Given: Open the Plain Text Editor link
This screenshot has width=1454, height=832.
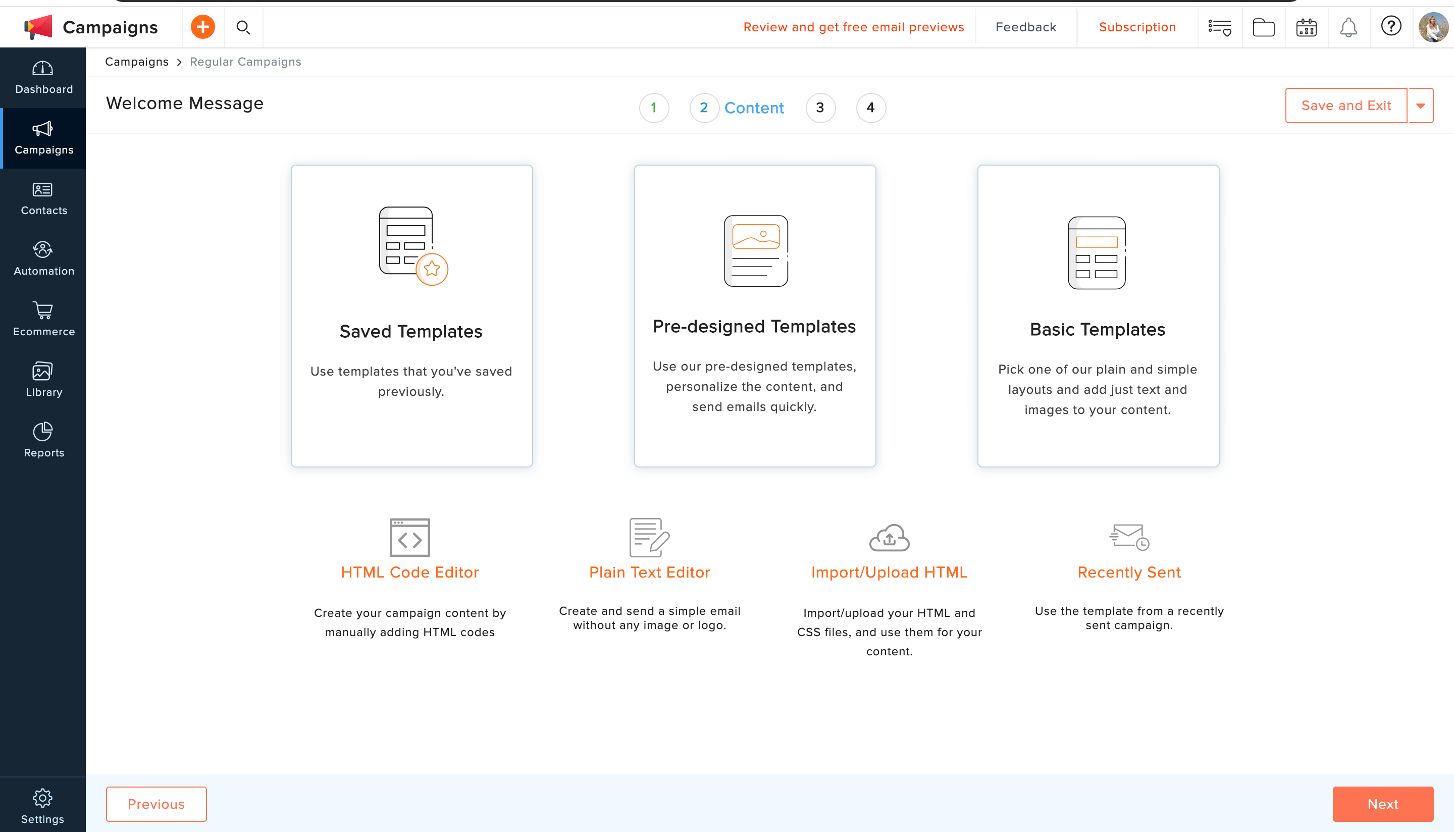Looking at the screenshot, I should coord(649,572).
